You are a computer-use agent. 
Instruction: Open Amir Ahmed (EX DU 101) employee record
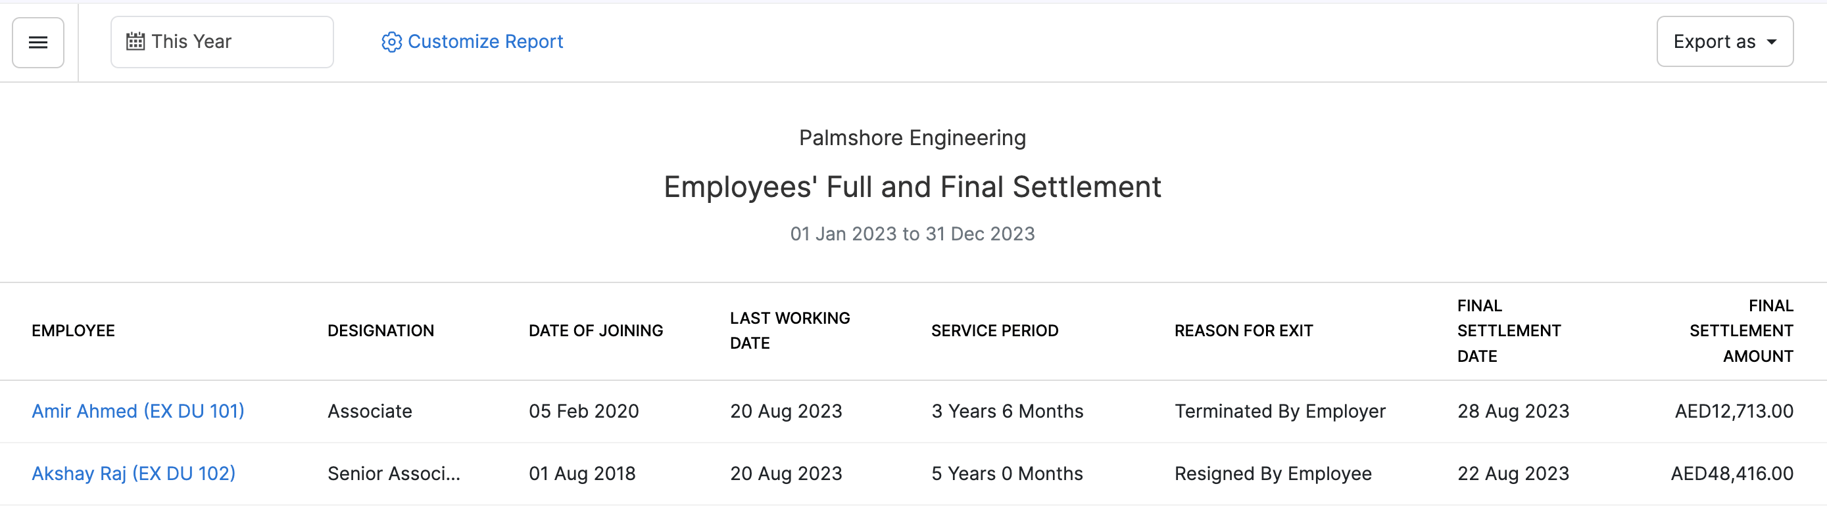(x=137, y=411)
